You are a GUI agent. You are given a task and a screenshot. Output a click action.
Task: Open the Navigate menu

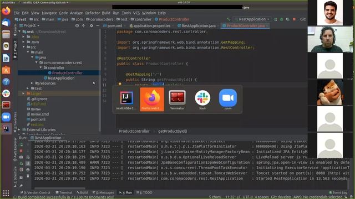point(49,13)
